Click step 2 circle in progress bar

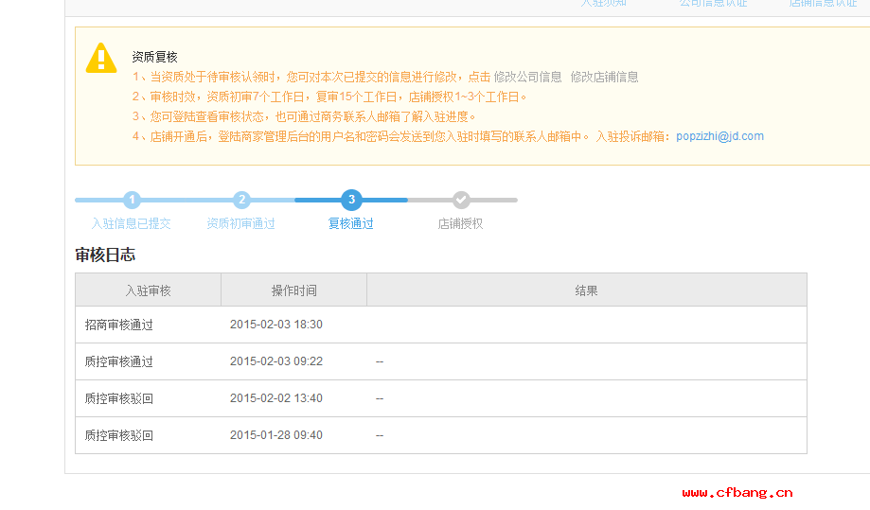coord(241,200)
